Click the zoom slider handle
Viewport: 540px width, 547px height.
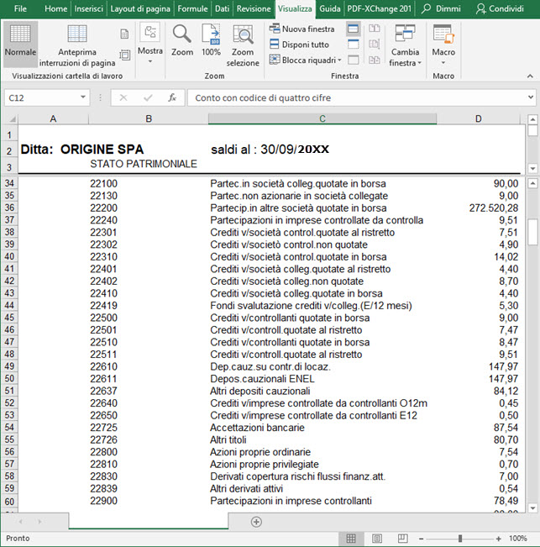(x=460, y=539)
